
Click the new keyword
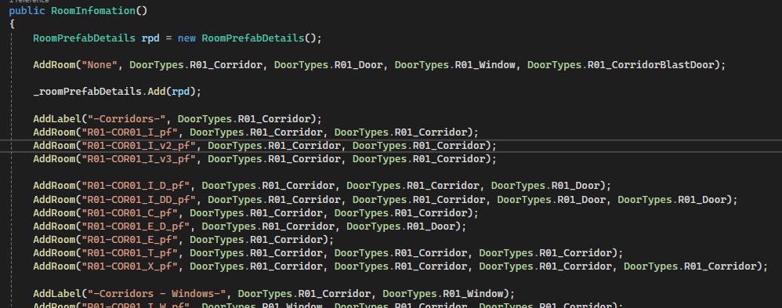[x=186, y=38]
